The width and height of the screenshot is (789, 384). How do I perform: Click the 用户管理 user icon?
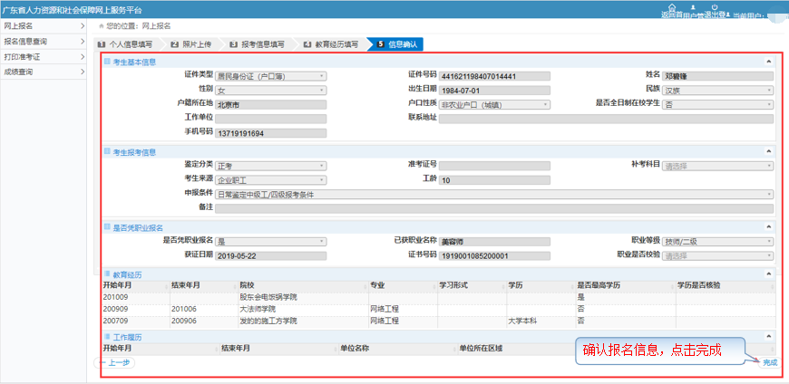click(x=694, y=7)
